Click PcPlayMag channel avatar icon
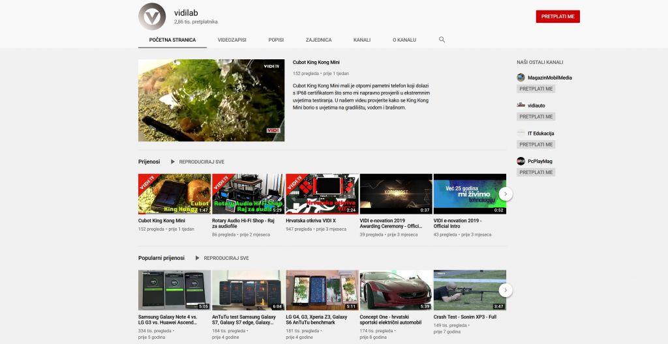 tap(521, 161)
